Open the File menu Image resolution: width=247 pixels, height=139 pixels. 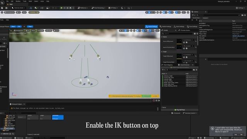pyautogui.click(x=7, y=1)
